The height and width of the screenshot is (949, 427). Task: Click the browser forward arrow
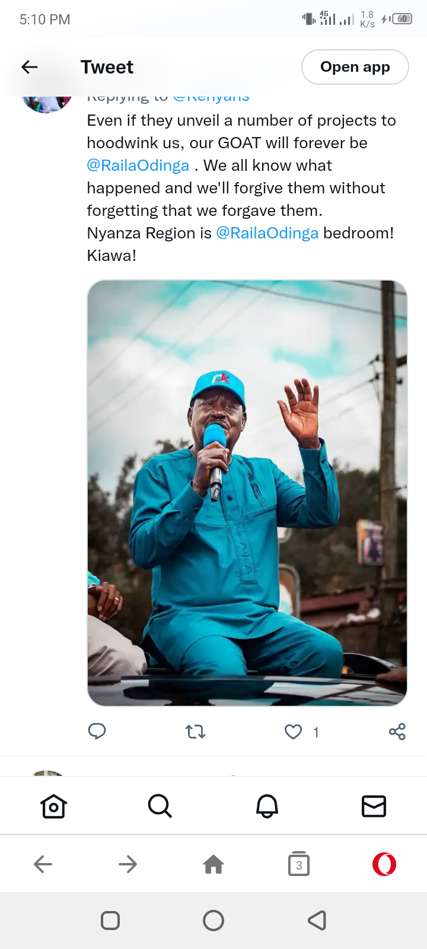click(128, 864)
